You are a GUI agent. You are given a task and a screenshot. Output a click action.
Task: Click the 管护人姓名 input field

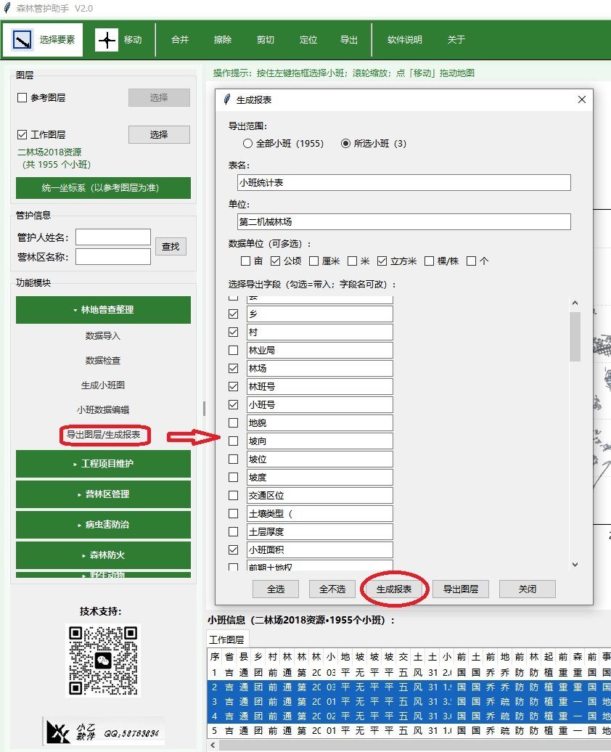point(113,237)
